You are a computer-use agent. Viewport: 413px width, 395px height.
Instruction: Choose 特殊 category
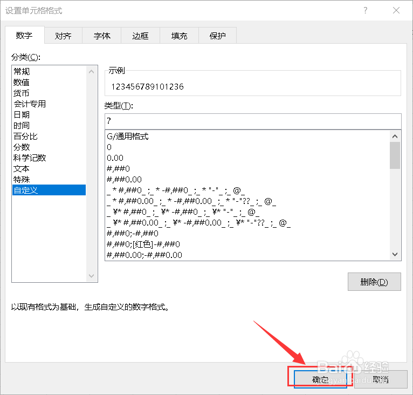[x=49, y=180]
